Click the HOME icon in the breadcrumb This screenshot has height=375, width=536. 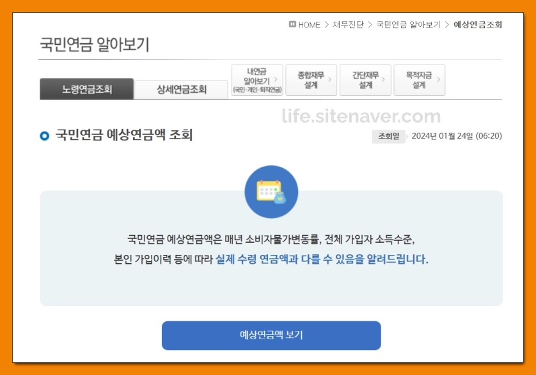(x=293, y=25)
